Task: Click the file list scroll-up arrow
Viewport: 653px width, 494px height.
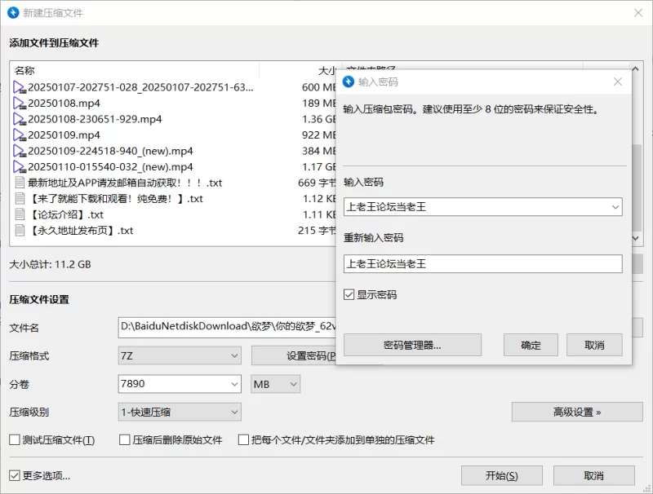Action: pos(635,68)
